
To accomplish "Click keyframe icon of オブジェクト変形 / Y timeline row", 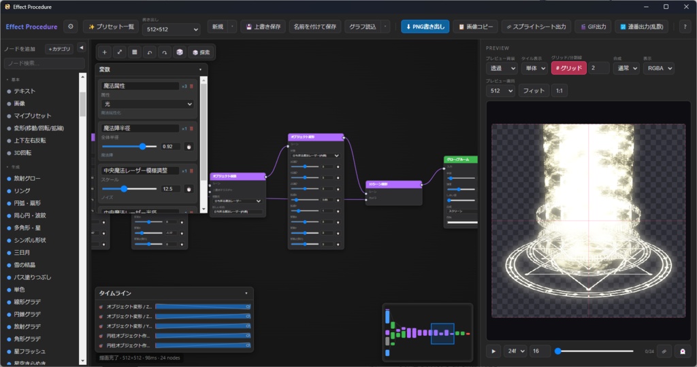I will tap(101, 326).
